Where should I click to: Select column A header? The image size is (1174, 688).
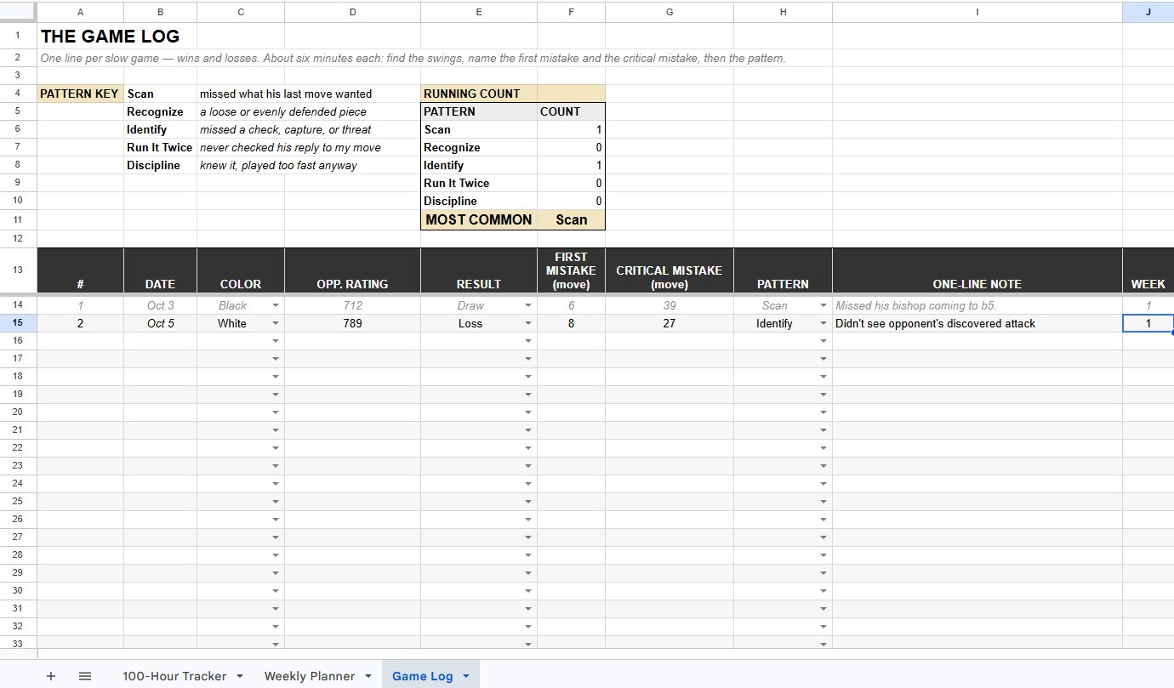pyautogui.click(x=80, y=12)
